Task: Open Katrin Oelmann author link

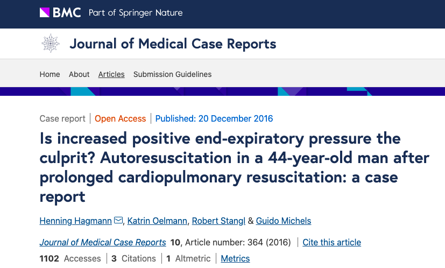Action: click(157, 221)
